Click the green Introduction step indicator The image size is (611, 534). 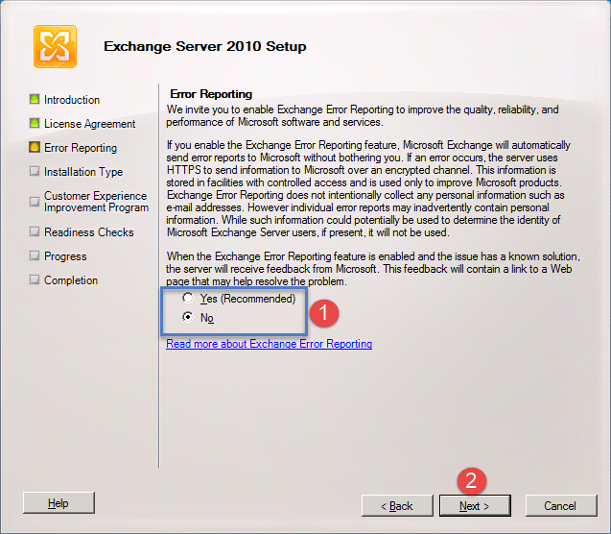tap(35, 99)
